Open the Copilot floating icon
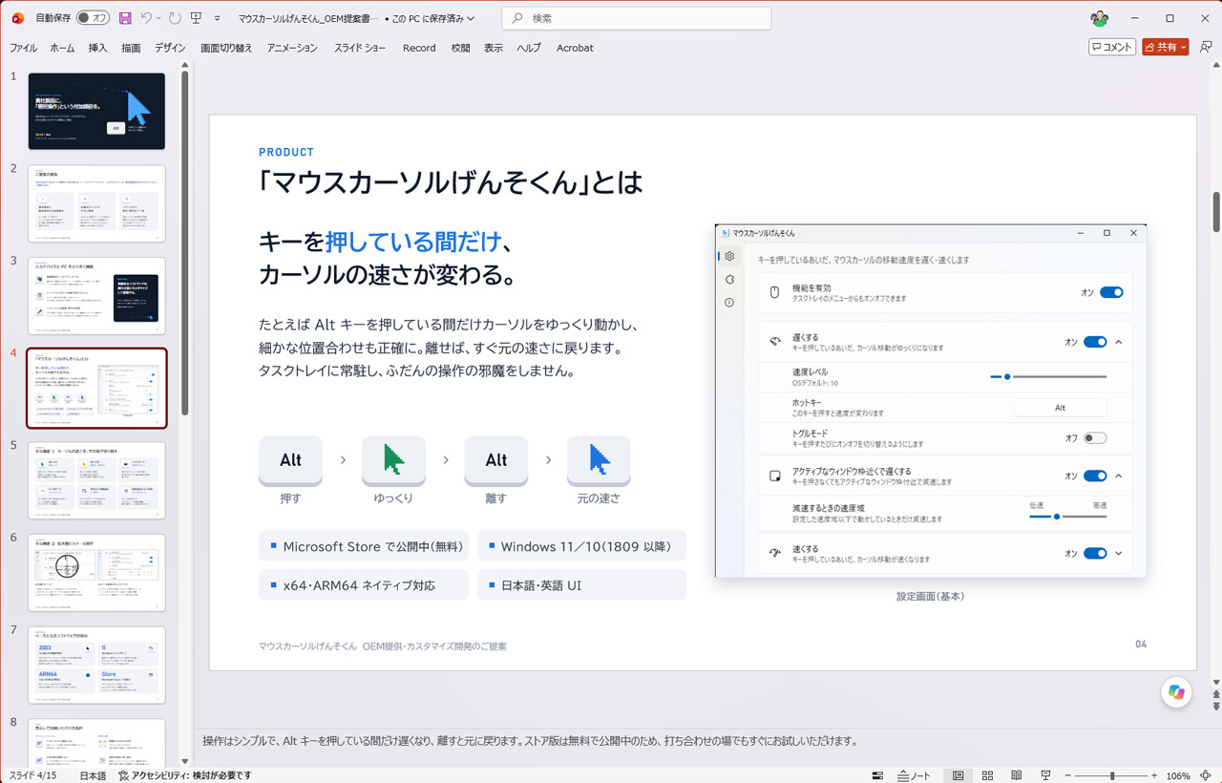The height and width of the screenshot is (783, 1222). 1176,692
